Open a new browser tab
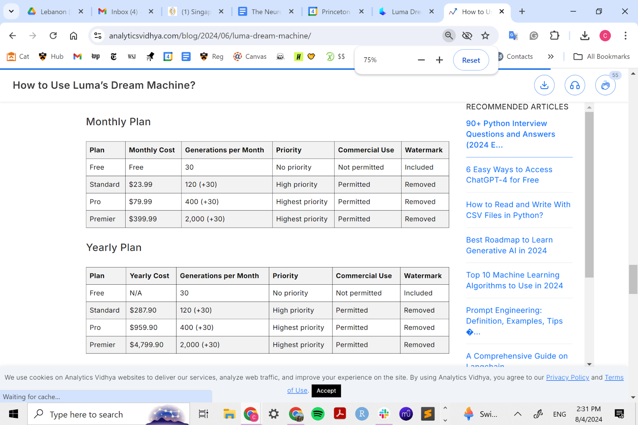This screenshot has width=638, height=425. coord(522,12)
